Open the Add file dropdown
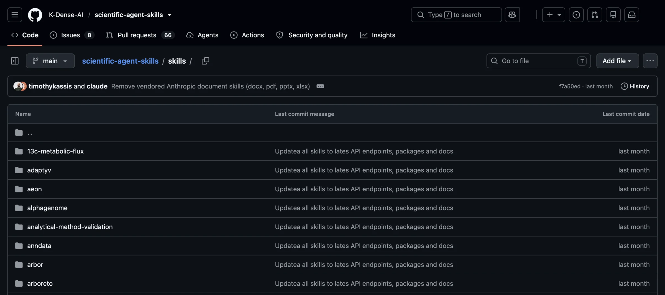Screen dimensions: 665x295 618,61
